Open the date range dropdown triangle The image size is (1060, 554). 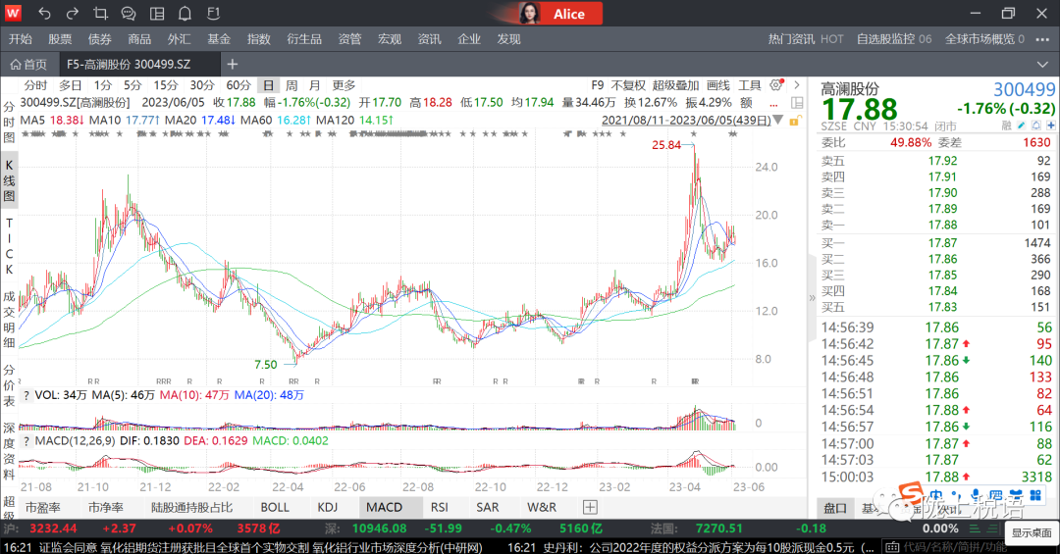778,121
